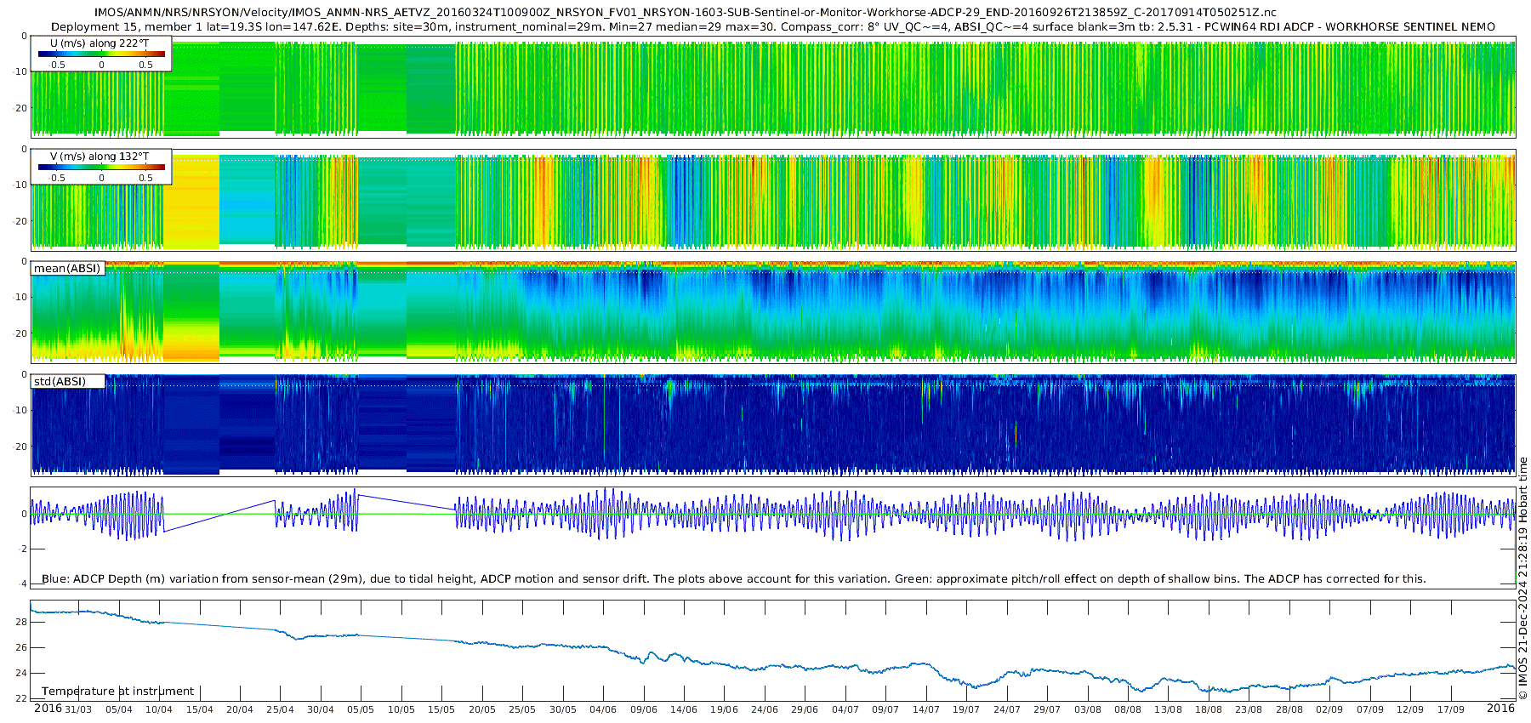Click the 08/08 date tick label
Viewport: 1531px width, 723px height.
pyautogui.click(x=1128, y=709)
